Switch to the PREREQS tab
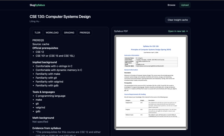This screenshot has height=136, width=224. coord(85,33)
